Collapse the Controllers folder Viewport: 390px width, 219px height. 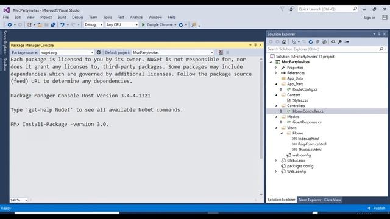276,106
